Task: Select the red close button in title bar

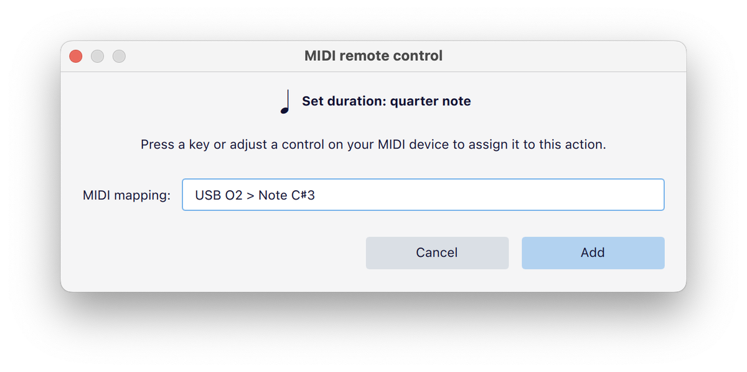Action: coord(75,56)
